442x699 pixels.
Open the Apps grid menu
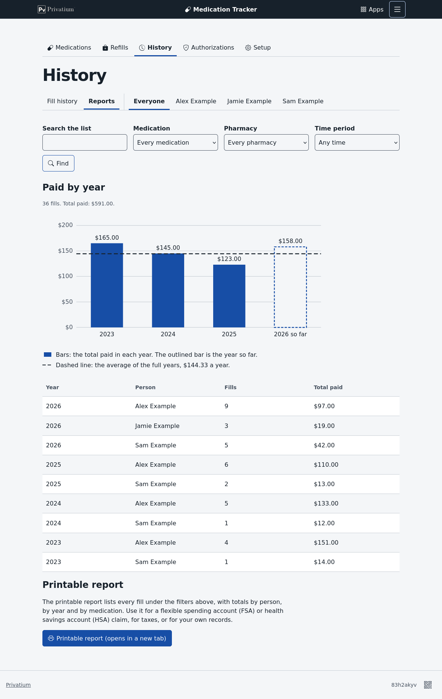372,9
